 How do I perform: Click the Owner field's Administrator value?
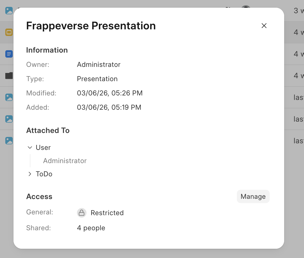pyautogui.click(x=99, y=64)
